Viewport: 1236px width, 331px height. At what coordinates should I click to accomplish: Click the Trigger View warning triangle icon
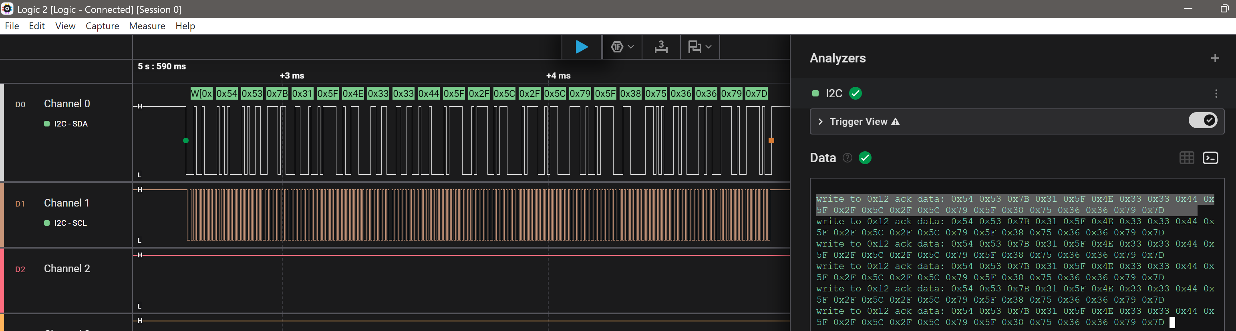click(x=895, y=122)
